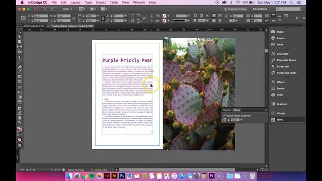The width and height of the screenshot is (322, 181).
Task: Open the Object menu
Action: point(101,3)
